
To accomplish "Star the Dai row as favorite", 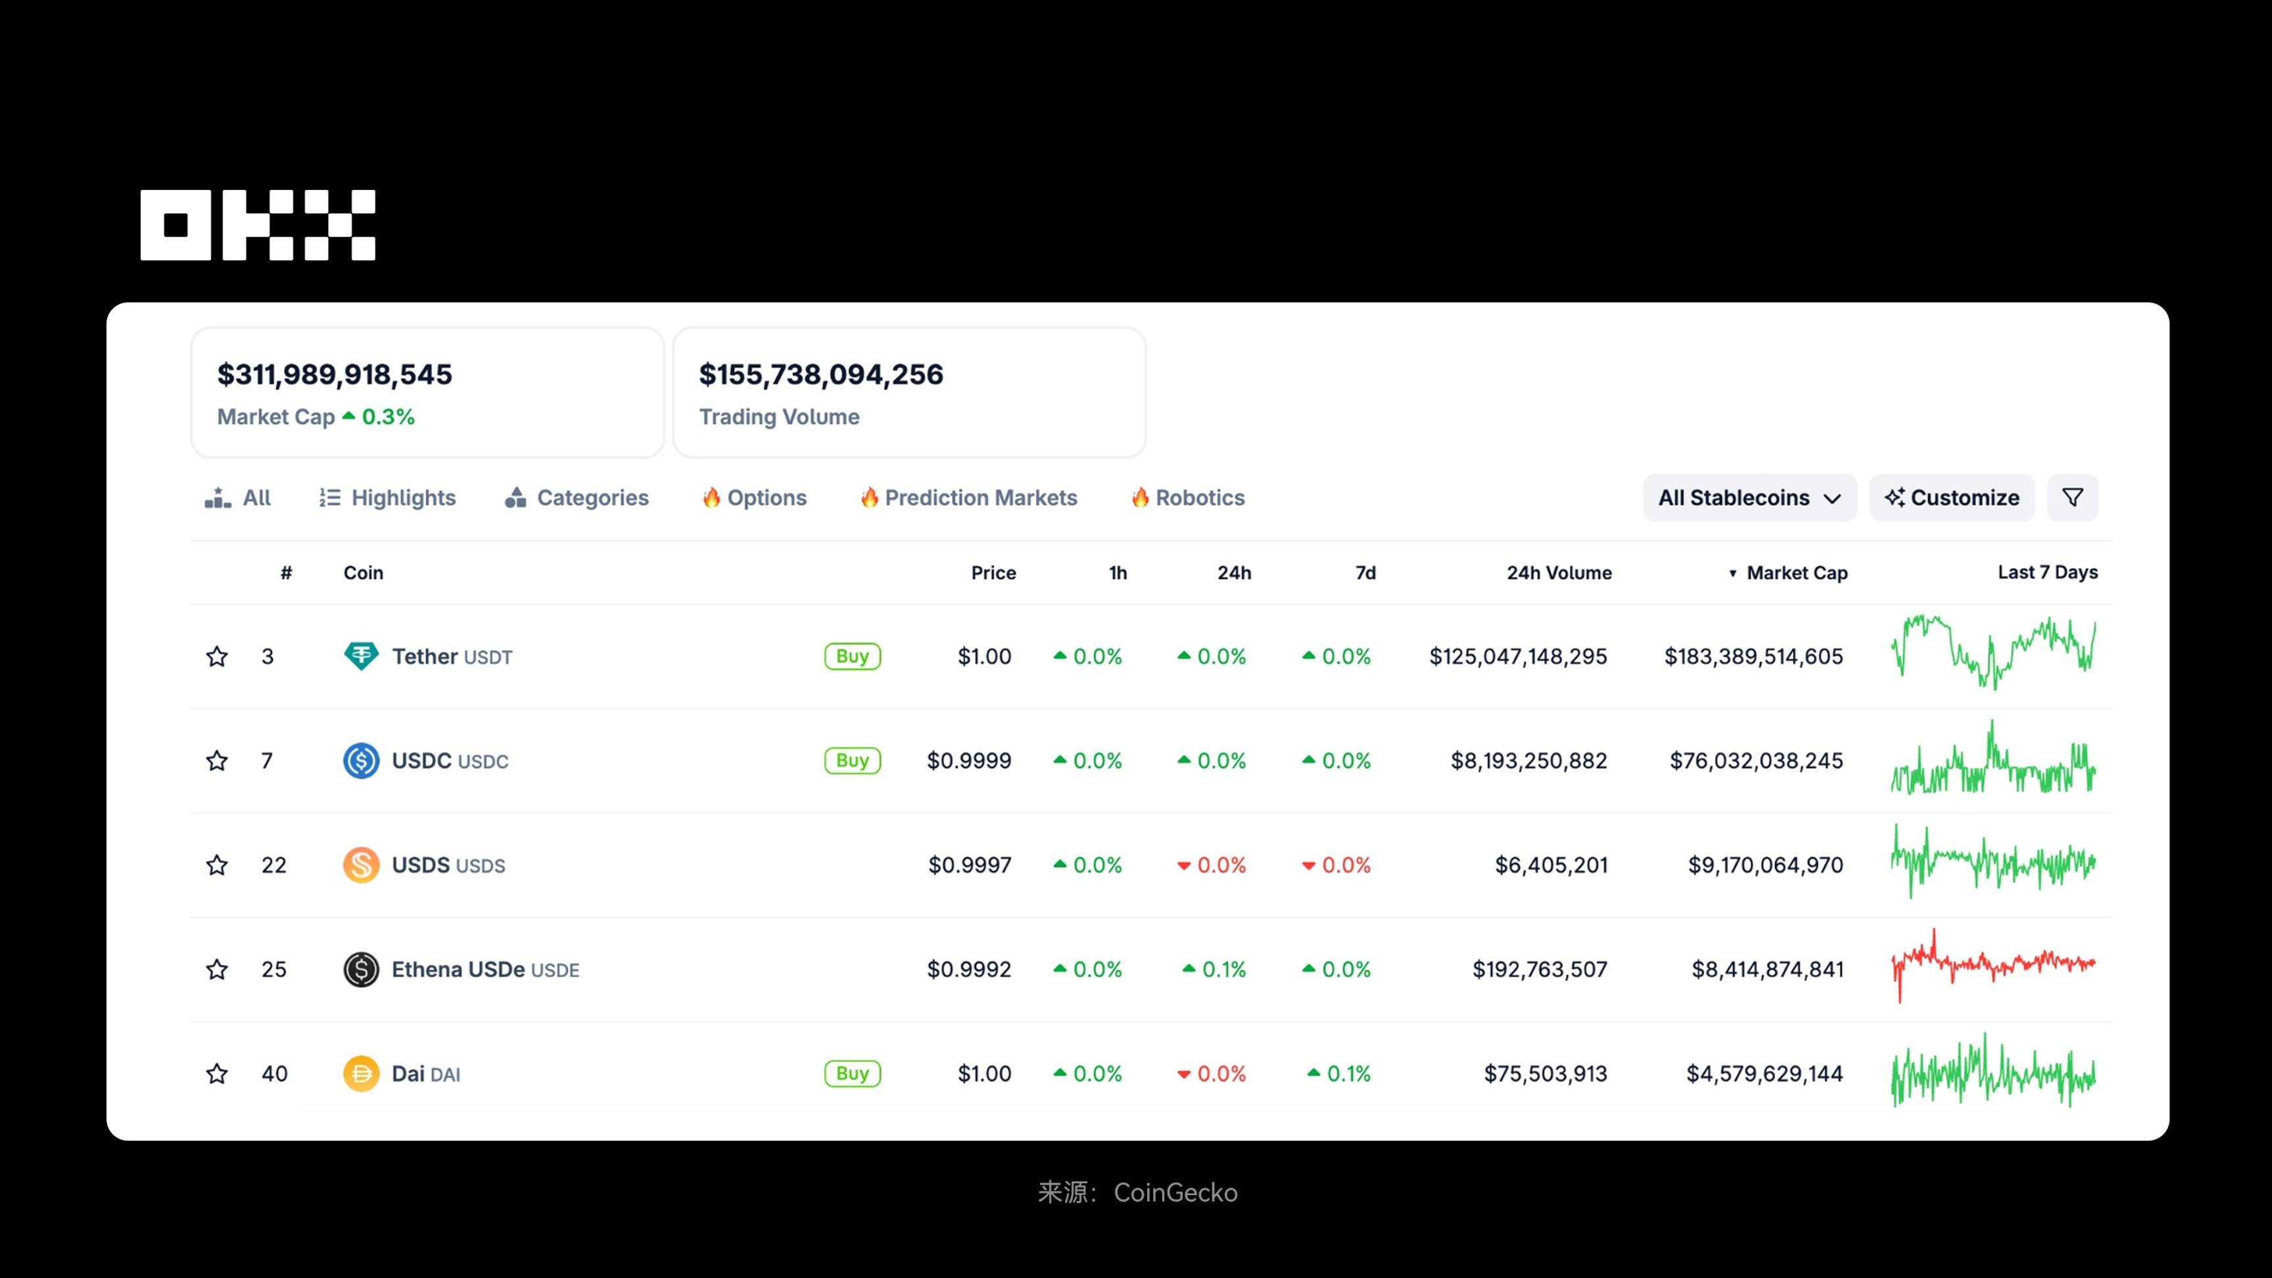I will tap(217, 1074).
